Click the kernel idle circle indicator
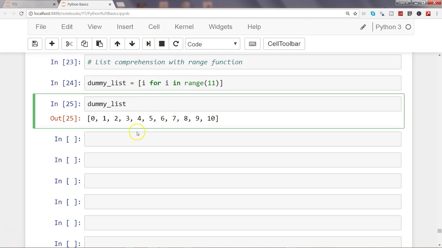The width and height of the screenshot is (442, 248). coord(408,27)
